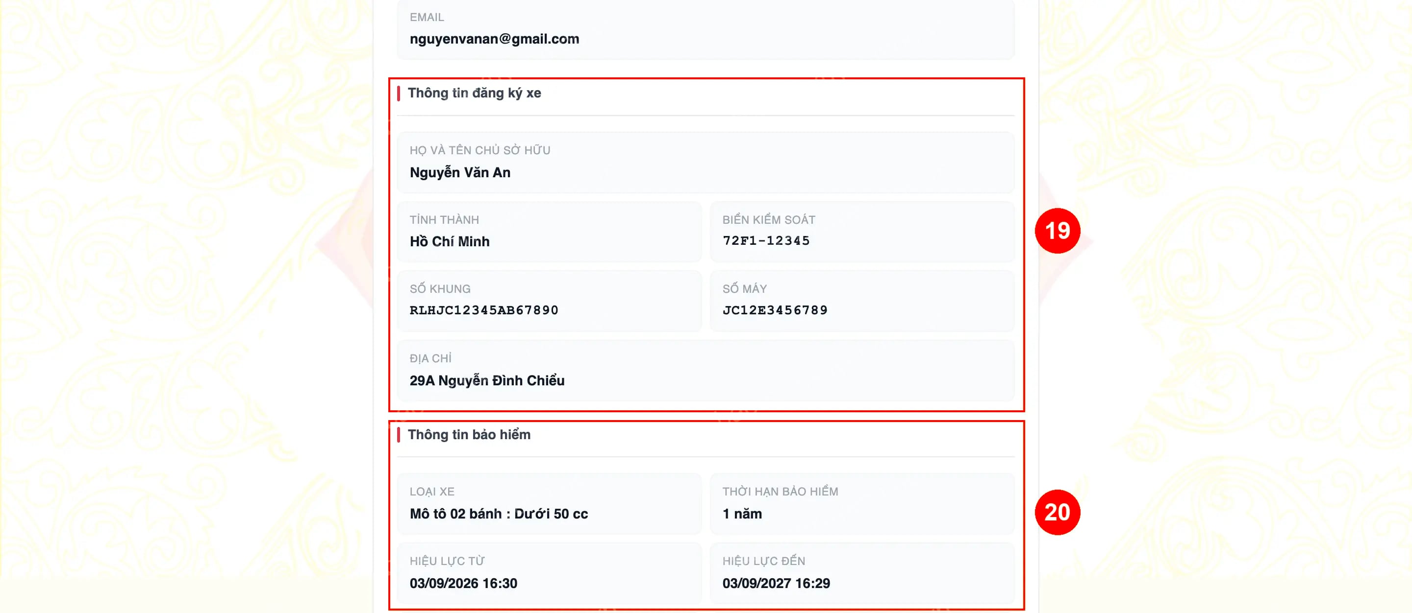
Task: Click address '29A Nguyễn Đình Chiểu'
Action: click(x=487, y=380)
